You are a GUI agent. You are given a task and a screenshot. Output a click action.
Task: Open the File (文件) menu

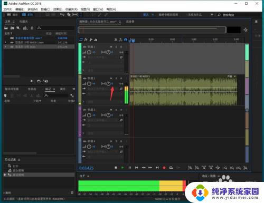point(8,9)
